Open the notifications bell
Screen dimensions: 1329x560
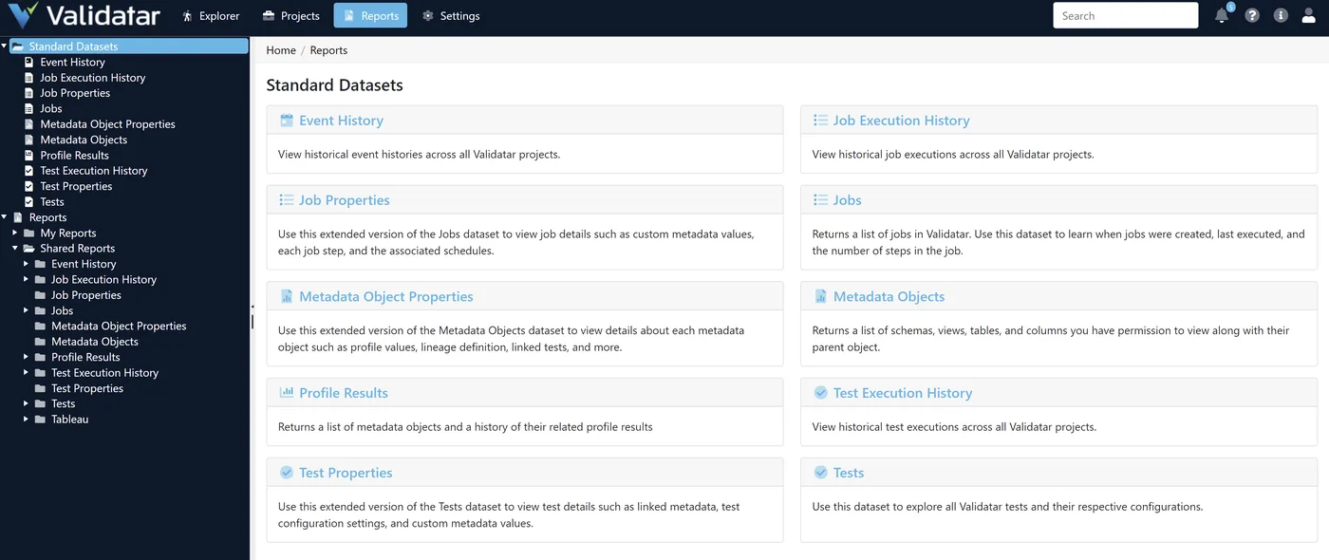[x=1222, y=16]
